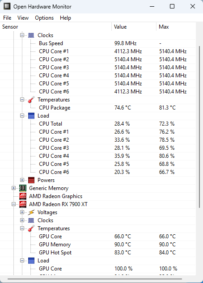Click the Open Hardware Monitor app icon

click(x=7, y=6)
